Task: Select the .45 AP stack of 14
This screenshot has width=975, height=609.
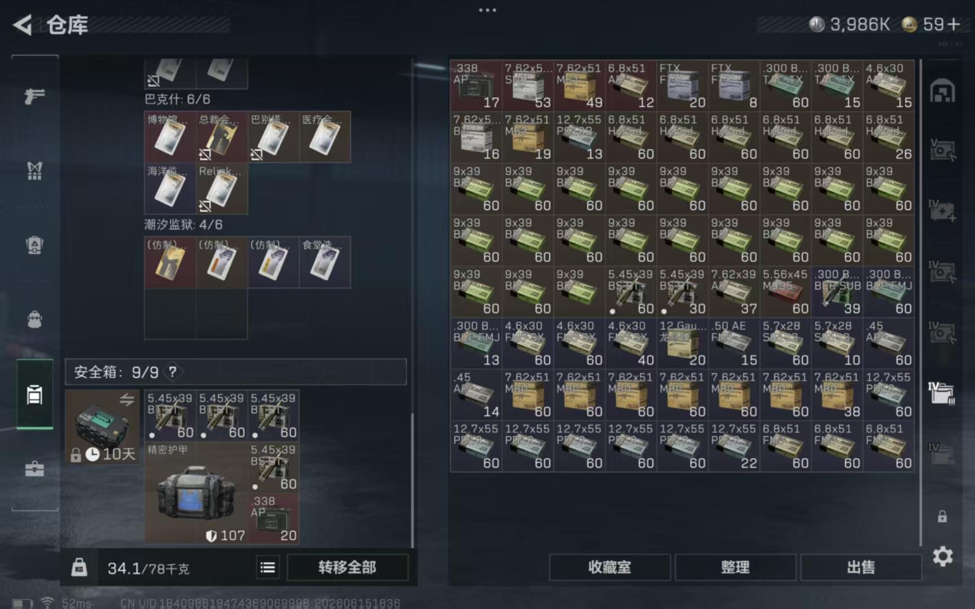Action: click(x=476, y=395)
